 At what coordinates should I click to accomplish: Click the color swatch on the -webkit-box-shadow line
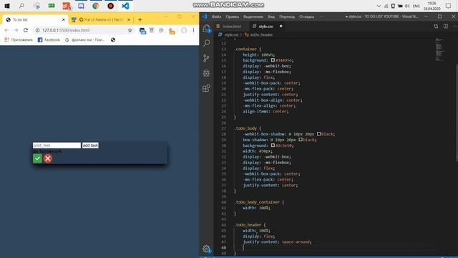click(x=318, y=134)
